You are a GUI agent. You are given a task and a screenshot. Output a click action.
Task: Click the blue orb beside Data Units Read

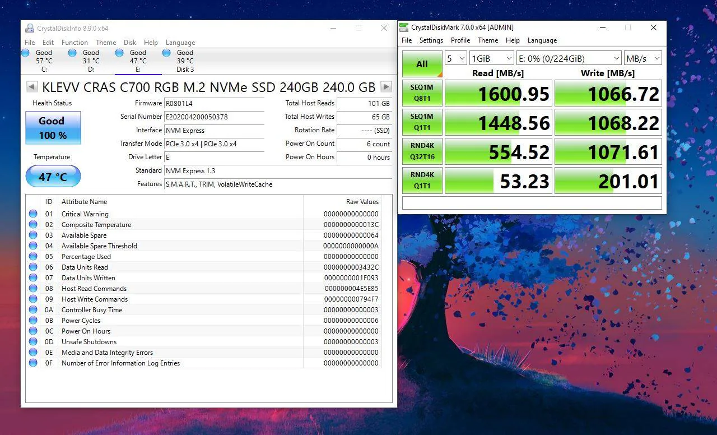33,267
